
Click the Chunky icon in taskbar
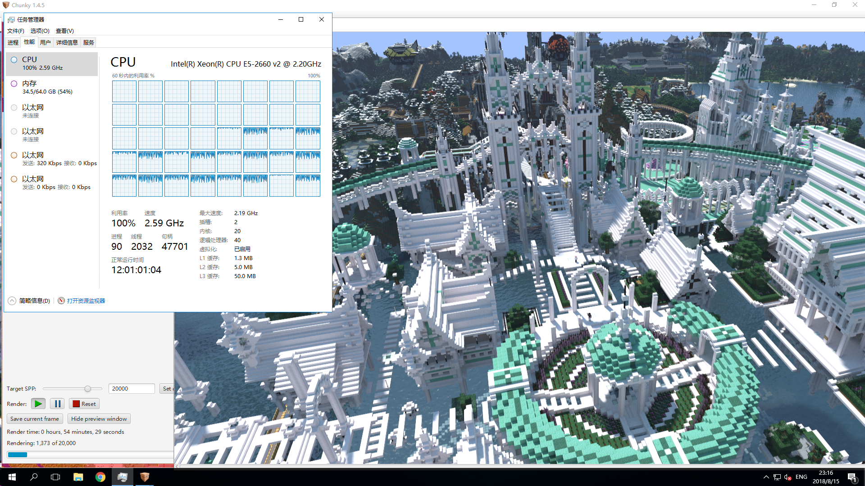point(144,477)
